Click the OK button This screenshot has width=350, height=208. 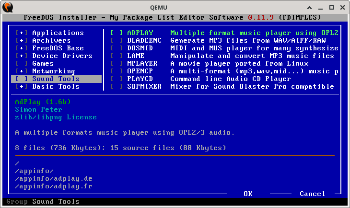[248, 194]
